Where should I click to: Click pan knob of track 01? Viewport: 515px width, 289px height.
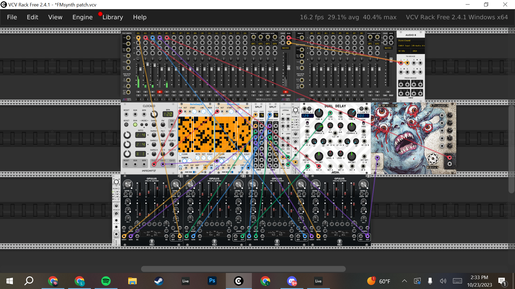(138, 59)
